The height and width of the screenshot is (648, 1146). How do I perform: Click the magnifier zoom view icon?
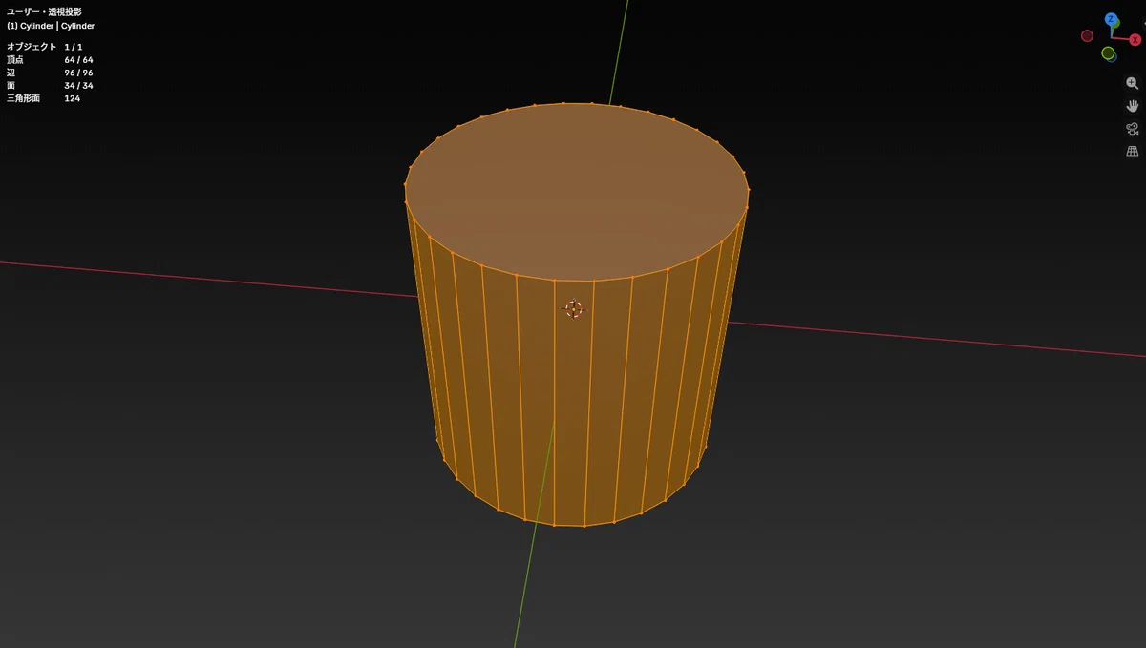point(1133,83)
